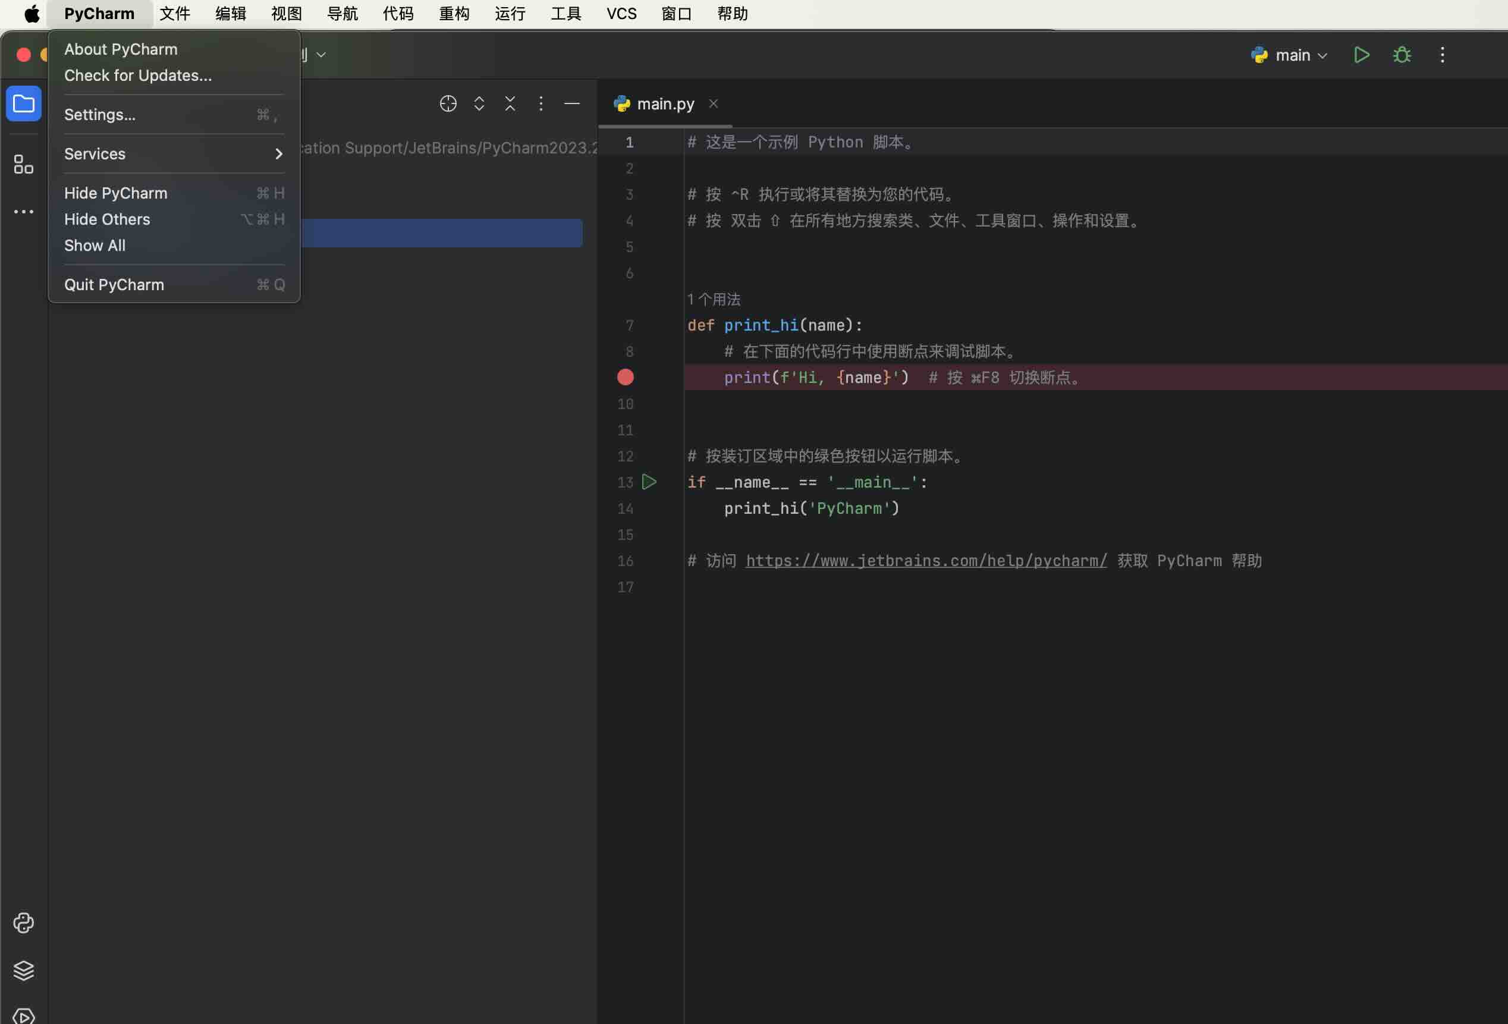
Task: Click the if __name__ == '__main__' line
Action: coord(807,482)
